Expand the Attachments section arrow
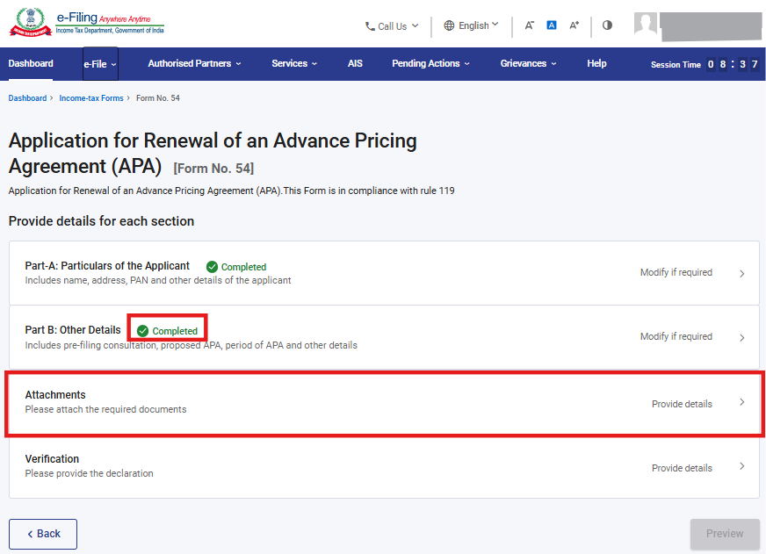 741,402
